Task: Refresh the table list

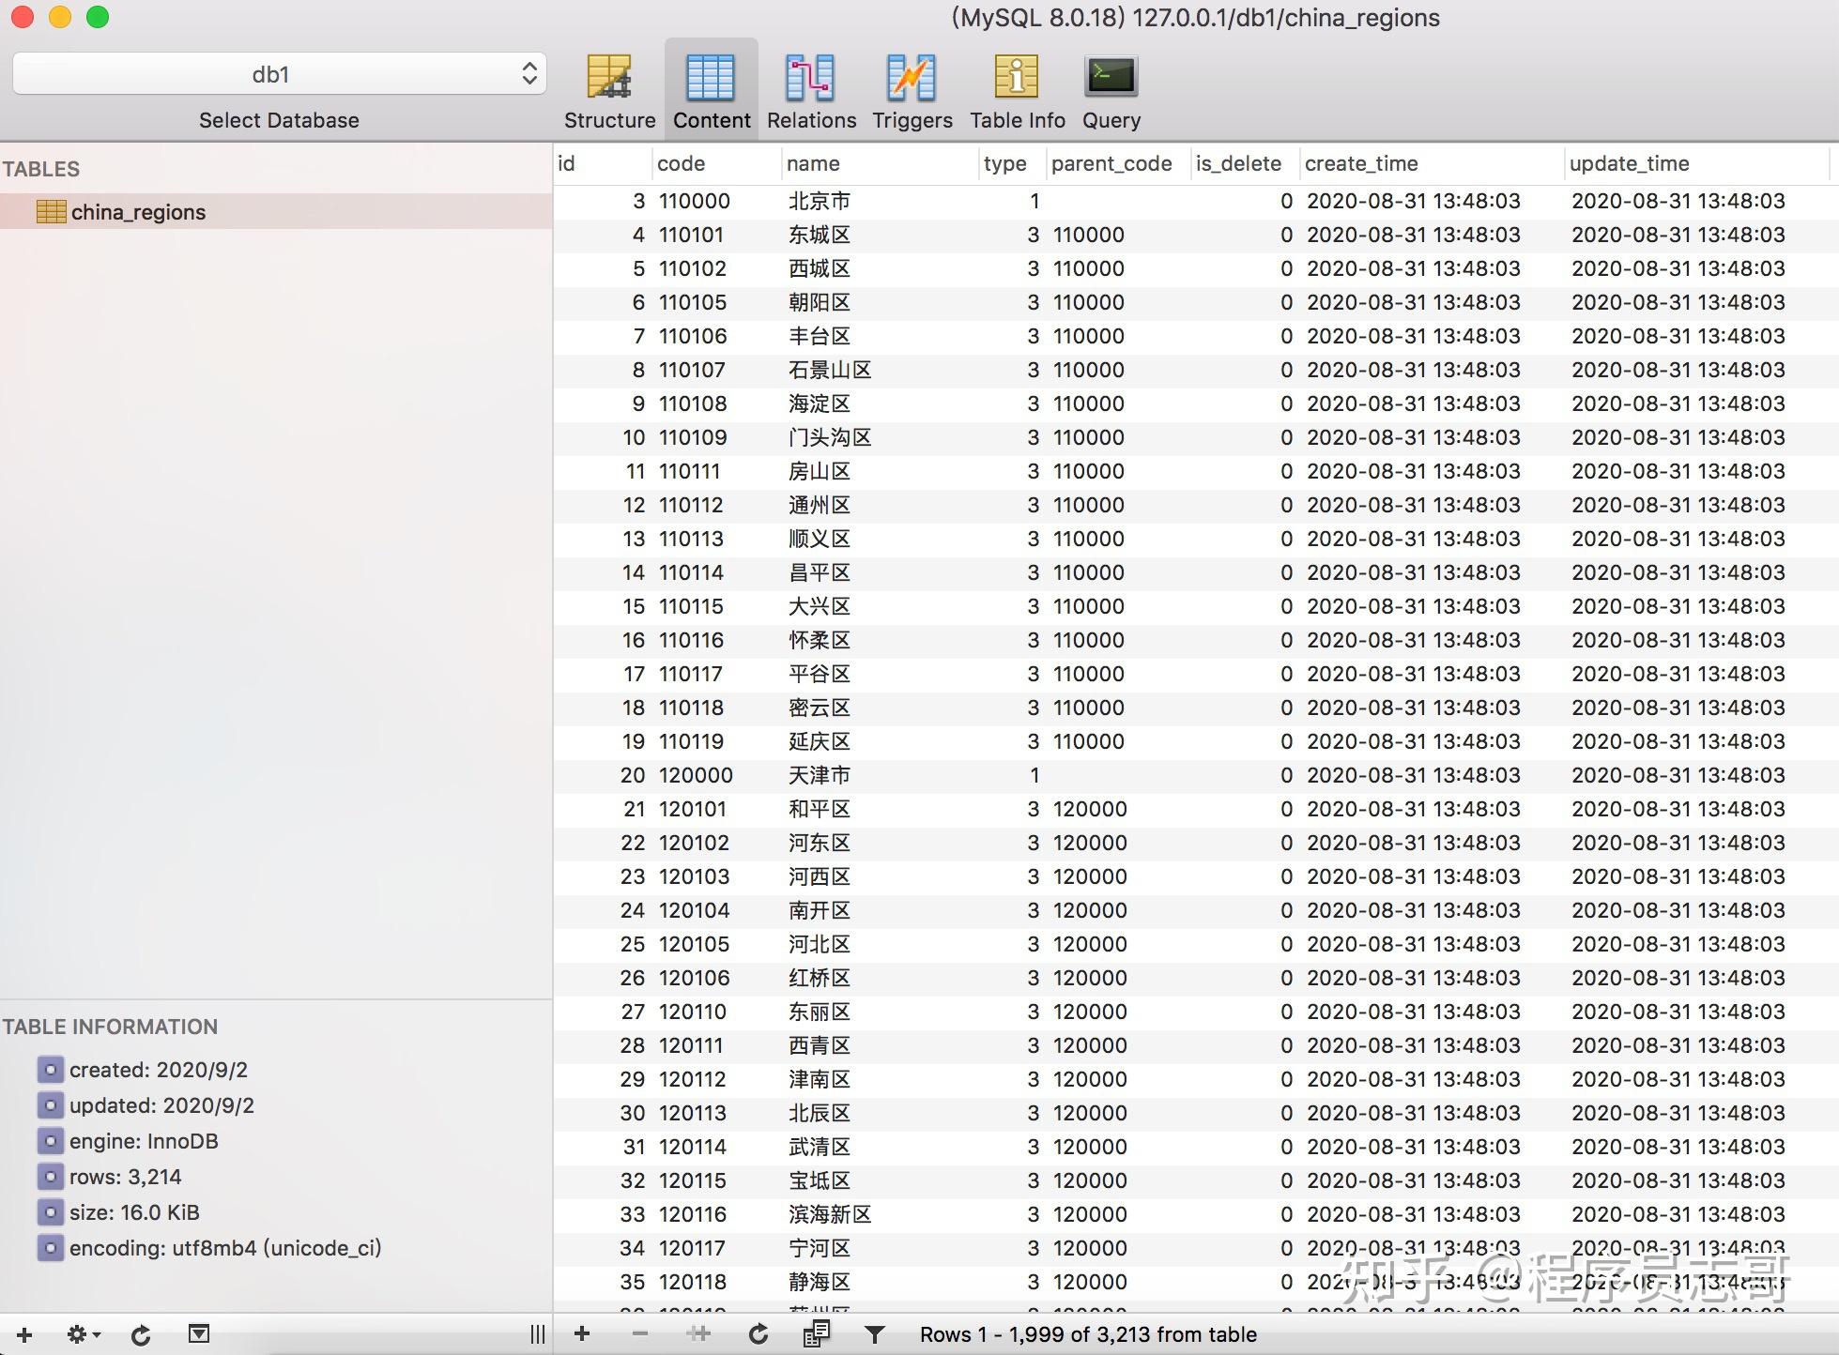Action: [x=141, y=1334]
